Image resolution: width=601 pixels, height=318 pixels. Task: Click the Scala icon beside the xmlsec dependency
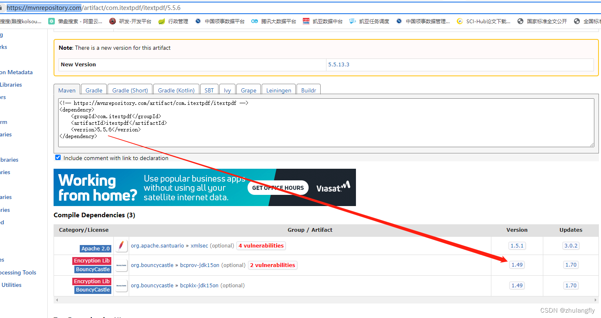click(121, 245)
